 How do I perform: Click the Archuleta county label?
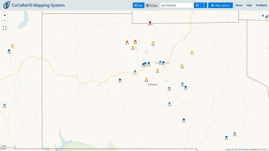pyautogui.click(x=153, y=85)
